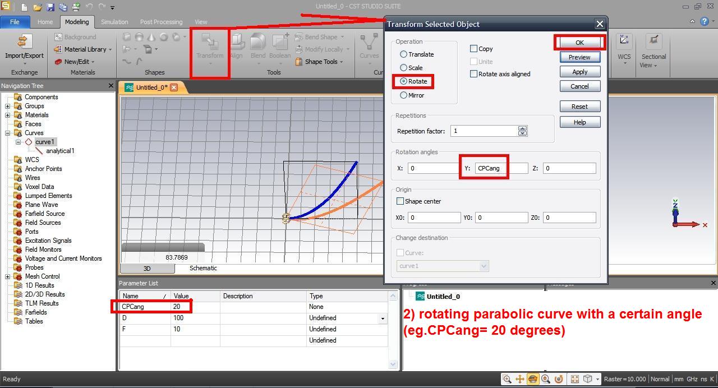Viewport: 718px width, 388px height.
Task: Open the File menu
Action: coord(15,22)
